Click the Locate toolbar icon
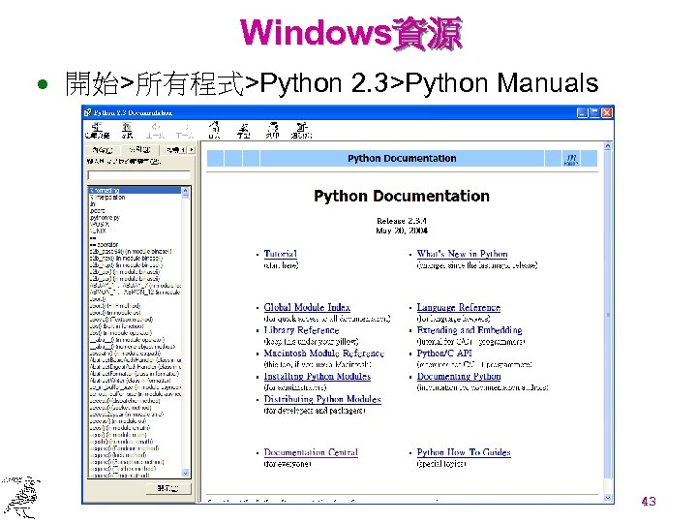Screen dimensions: 697x523 click(x=127, y=131)
